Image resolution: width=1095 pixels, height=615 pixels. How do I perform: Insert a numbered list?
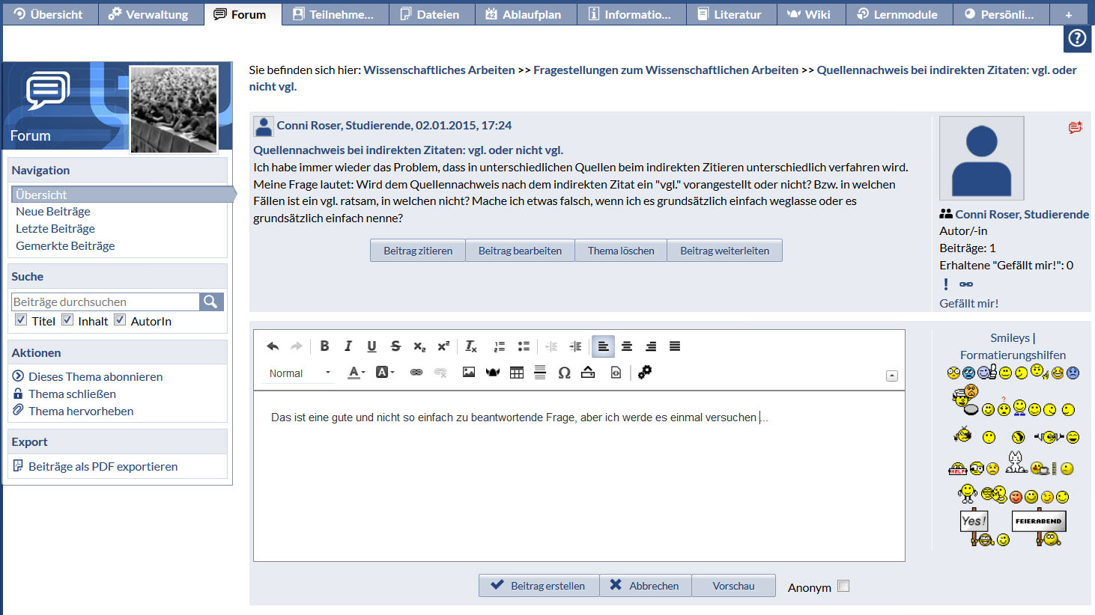click(499, 346)
